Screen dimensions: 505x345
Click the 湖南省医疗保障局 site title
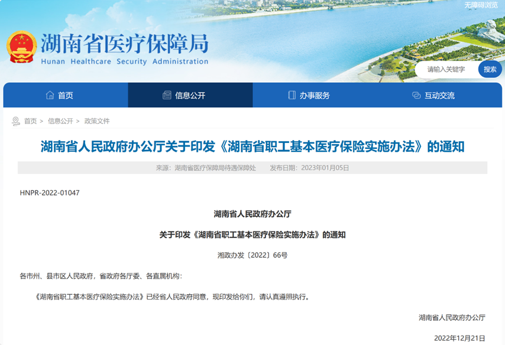tap(124, 43)
